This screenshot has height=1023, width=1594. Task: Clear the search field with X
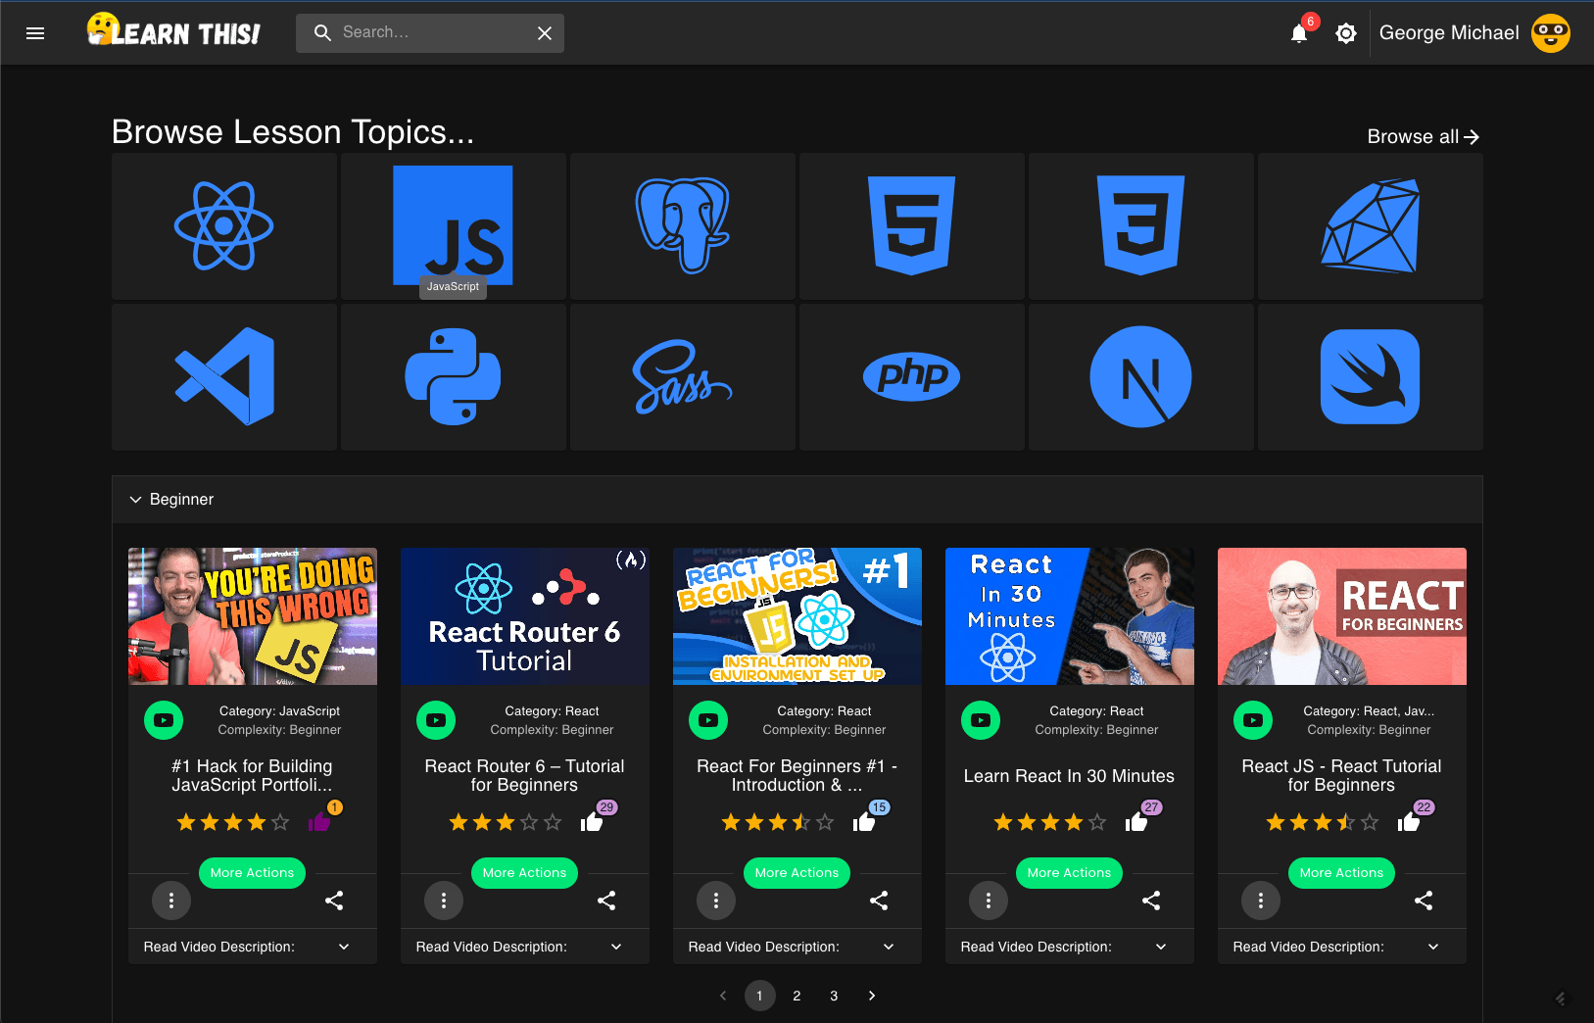(545, 33)
